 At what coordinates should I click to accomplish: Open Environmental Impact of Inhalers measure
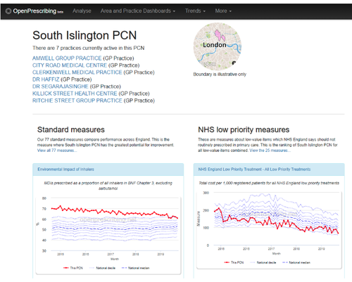pos(65,169)
